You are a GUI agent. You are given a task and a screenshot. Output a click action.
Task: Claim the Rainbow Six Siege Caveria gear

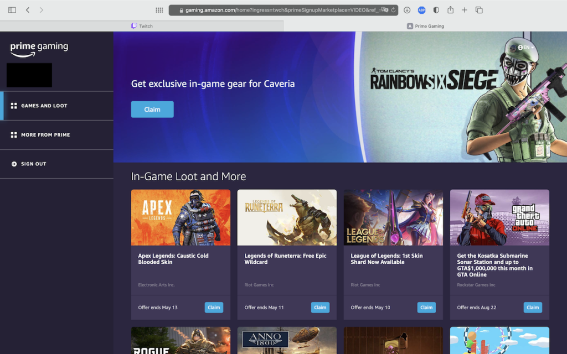point(152,110)
